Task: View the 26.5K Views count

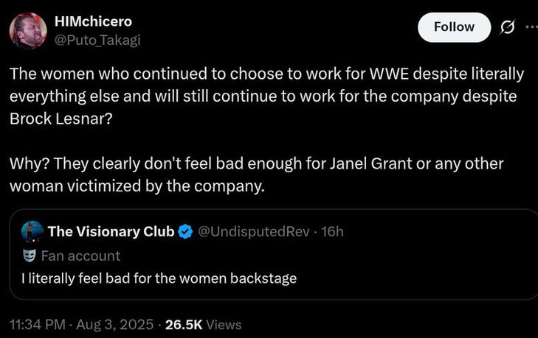Action: (x=204, y=324)
